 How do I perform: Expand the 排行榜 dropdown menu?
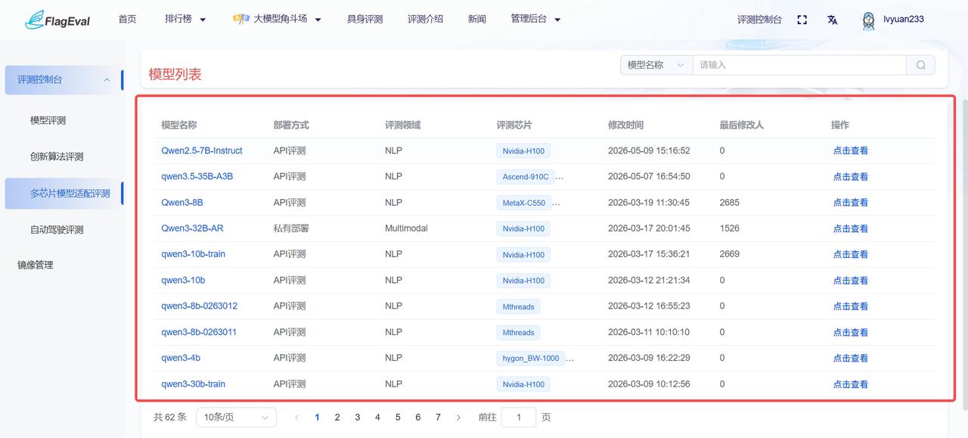click(185, 20)
